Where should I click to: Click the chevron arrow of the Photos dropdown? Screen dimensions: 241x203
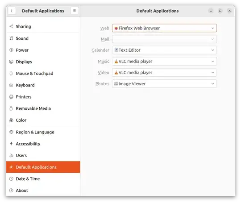213,84
